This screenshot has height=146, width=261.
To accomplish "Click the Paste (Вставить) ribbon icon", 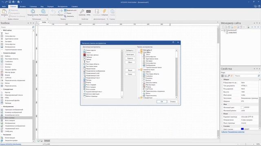I will point(4,12).
